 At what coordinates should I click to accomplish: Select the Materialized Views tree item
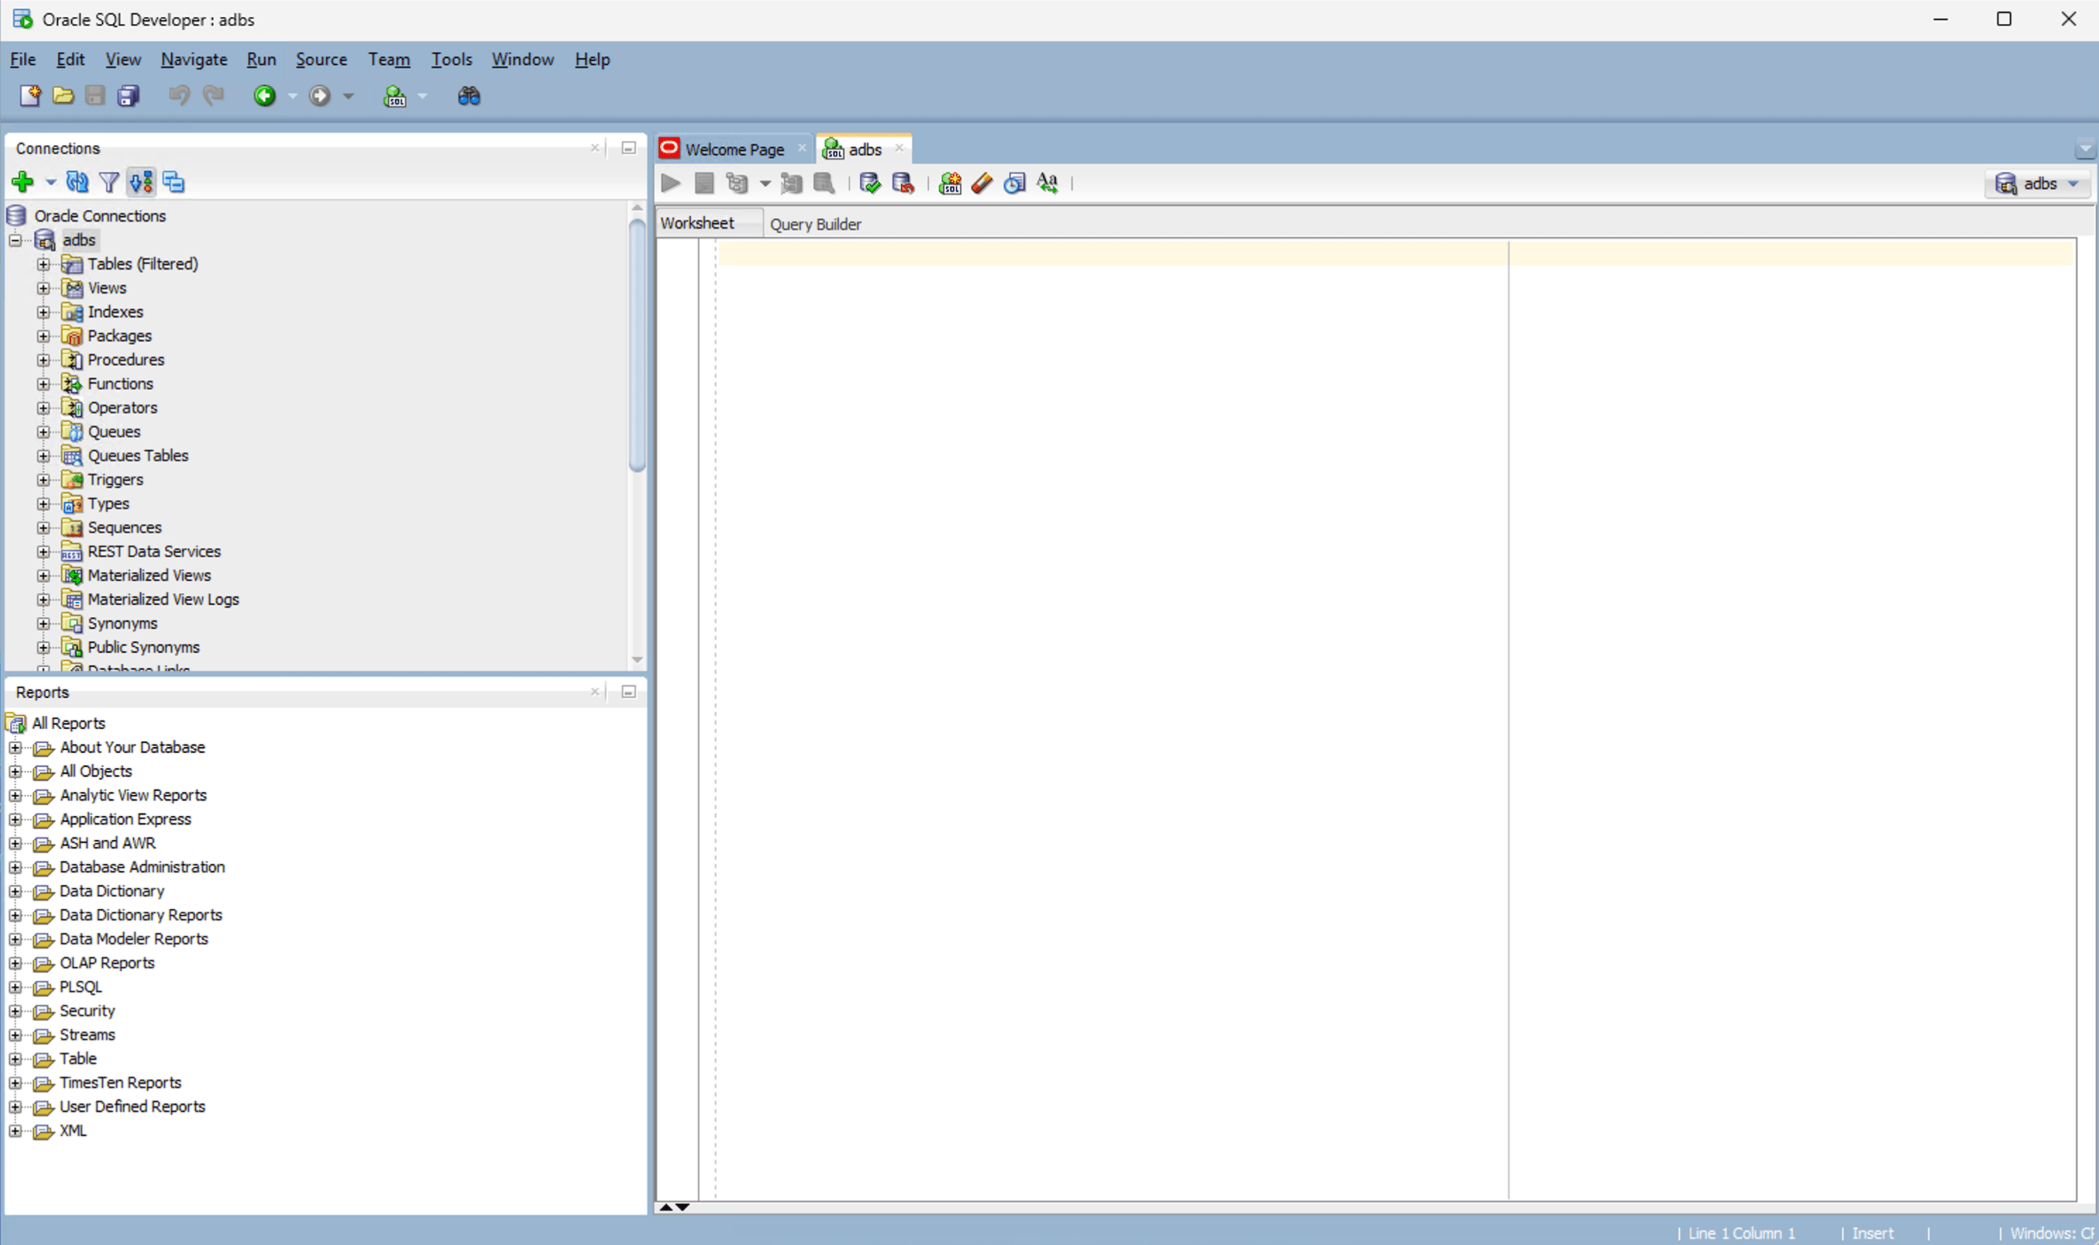(x=149, y=575)
